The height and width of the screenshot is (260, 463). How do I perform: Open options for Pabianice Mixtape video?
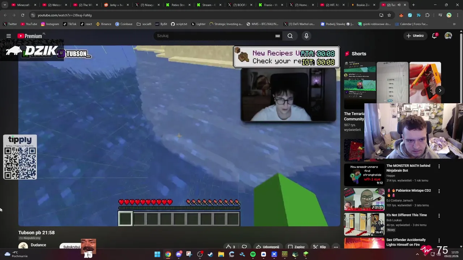pos(439,191)
